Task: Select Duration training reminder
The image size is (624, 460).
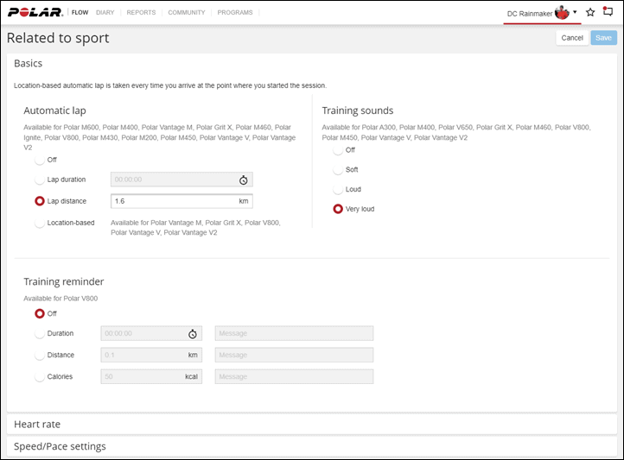Action: pyautogui.click(x=40, y=333)
